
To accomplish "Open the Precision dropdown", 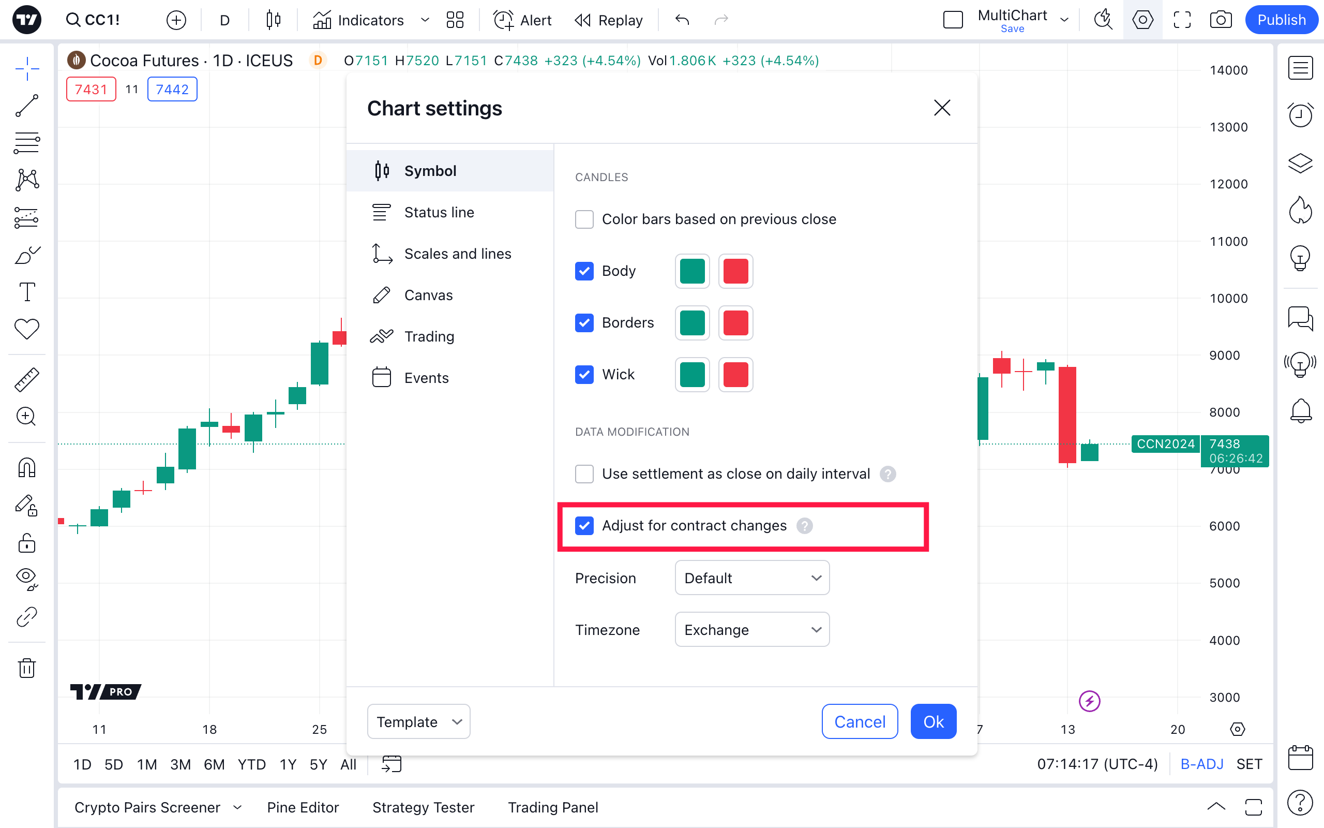I will click(753, 578).
